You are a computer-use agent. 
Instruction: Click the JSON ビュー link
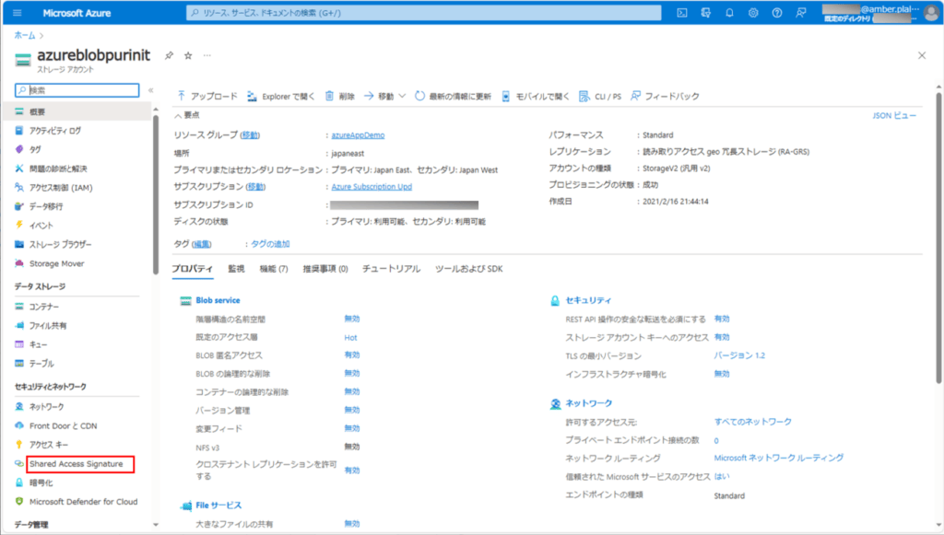click(x=894, y=116)
